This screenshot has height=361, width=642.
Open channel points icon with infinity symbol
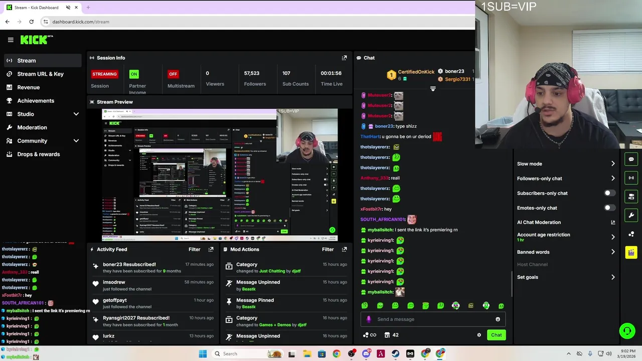coord(369,335)
